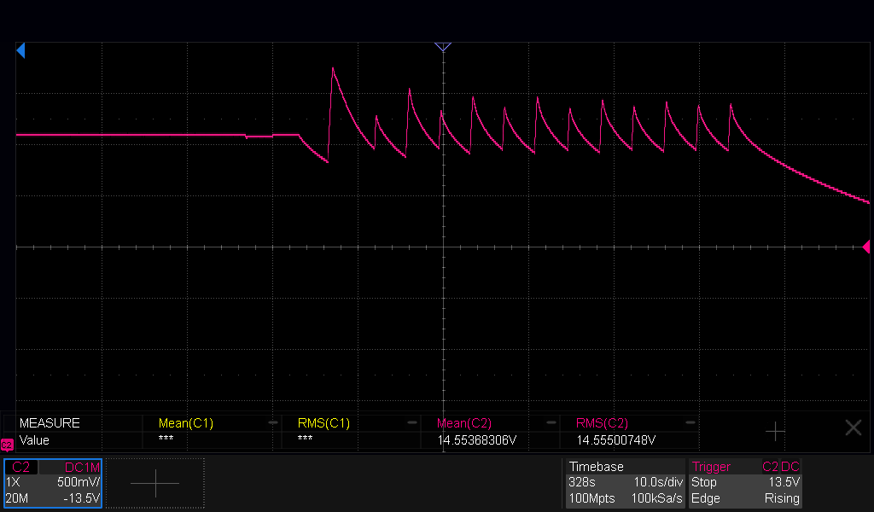The image size is (874, 512).
Task: Click the RMS(C1) measurement header
Action: pyautogui.click(x=323, y=423)
